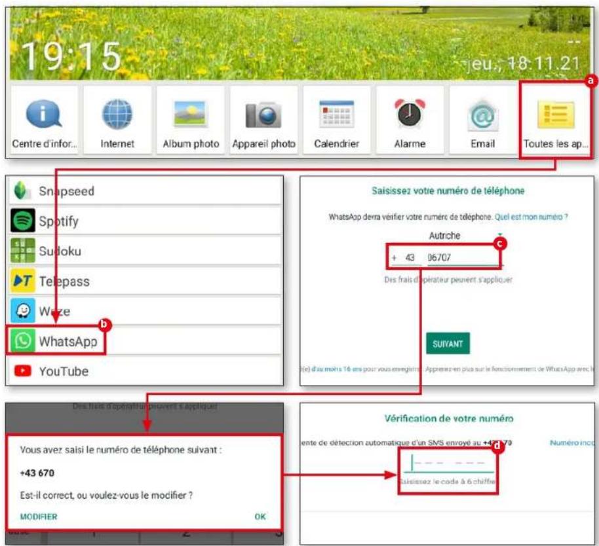Screen dimensions: 599x546
Task: Open the Alarme clock icon
Action: coord(410,113)
